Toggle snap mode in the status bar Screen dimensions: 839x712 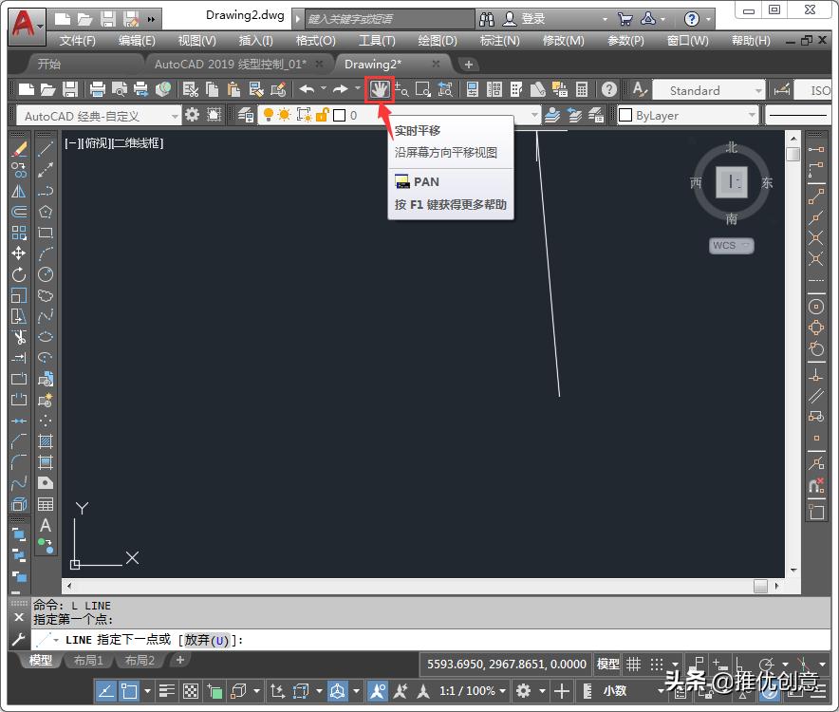pyautogui.click(x=658, y=664)
